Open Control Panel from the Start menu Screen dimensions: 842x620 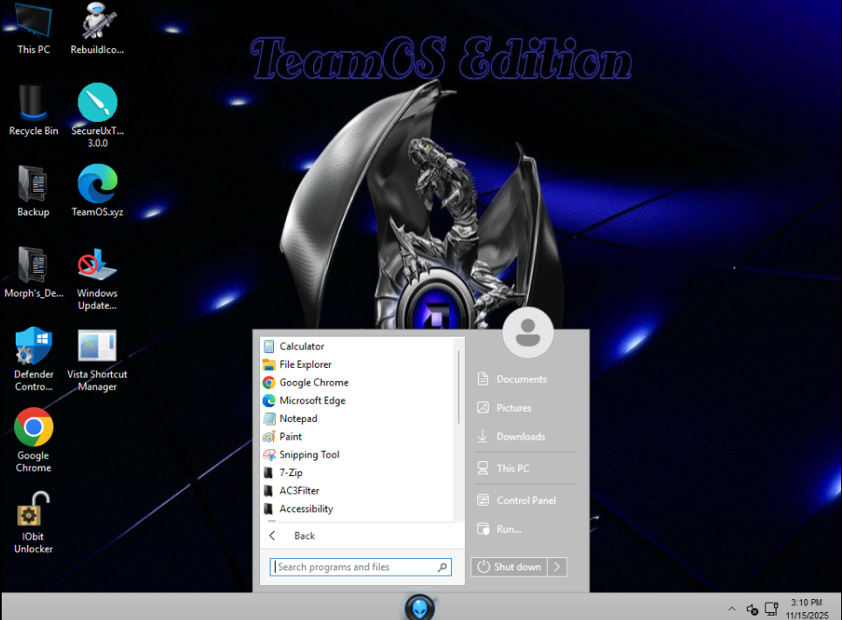(525, 501)
